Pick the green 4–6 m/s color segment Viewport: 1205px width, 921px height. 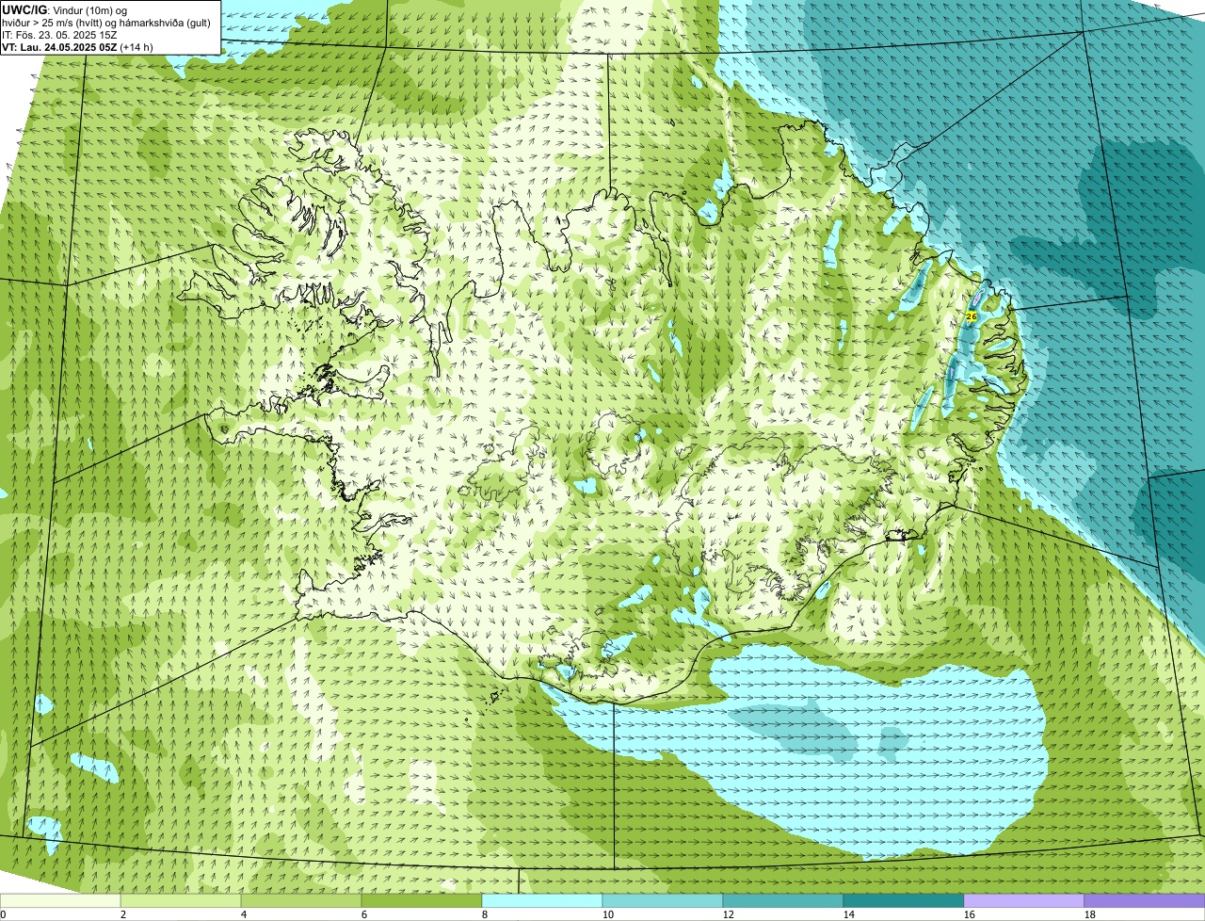tap(301, 900)
